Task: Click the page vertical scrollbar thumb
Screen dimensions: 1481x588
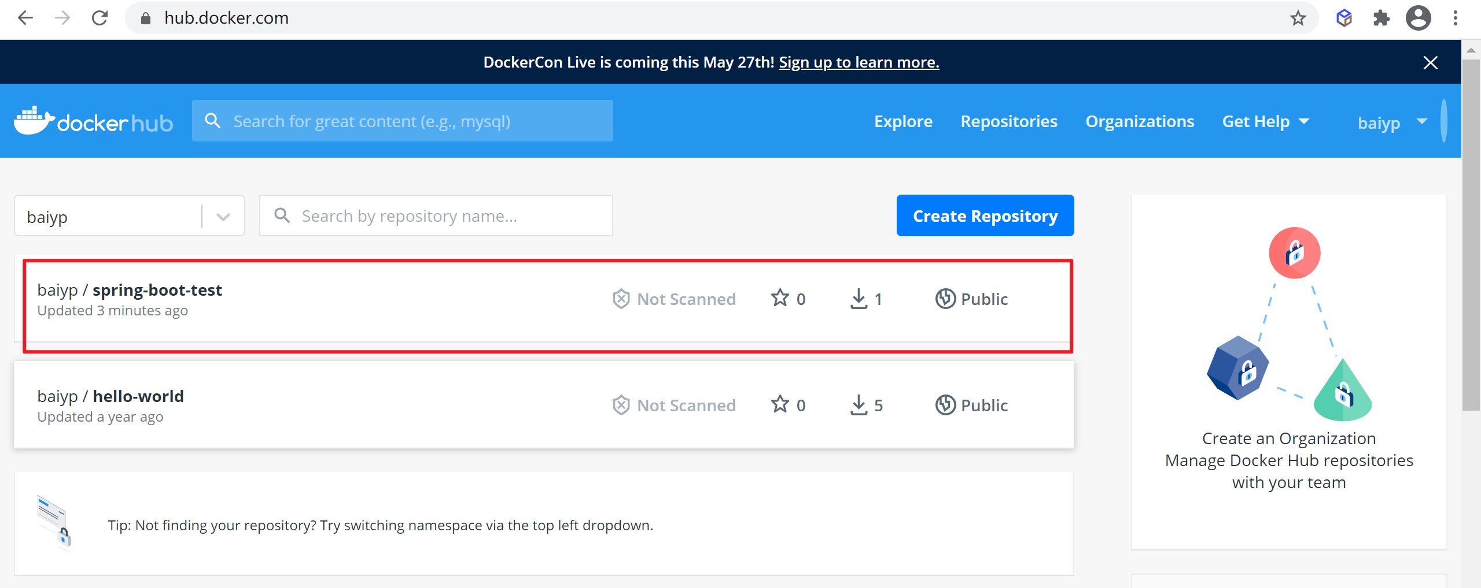Action: (1471, 234)
